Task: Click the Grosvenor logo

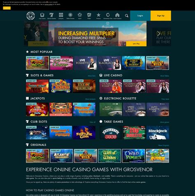Action: (x=30, y=16)
